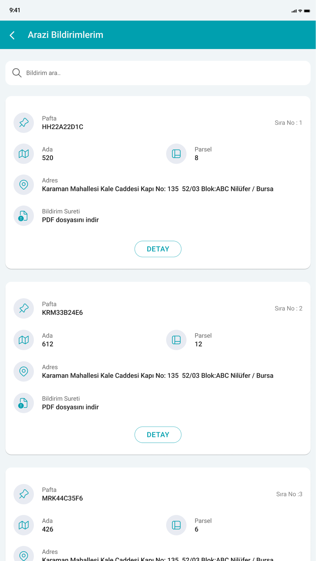Open DETAY for Sıra No 2
This screenshot has height=561, width=316.
point(158,435)
